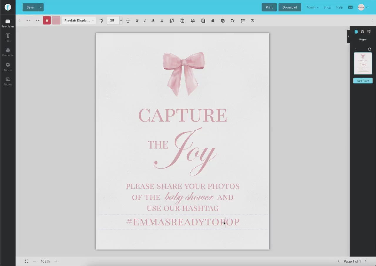Open the messages envelope icon

click(350, 7)
